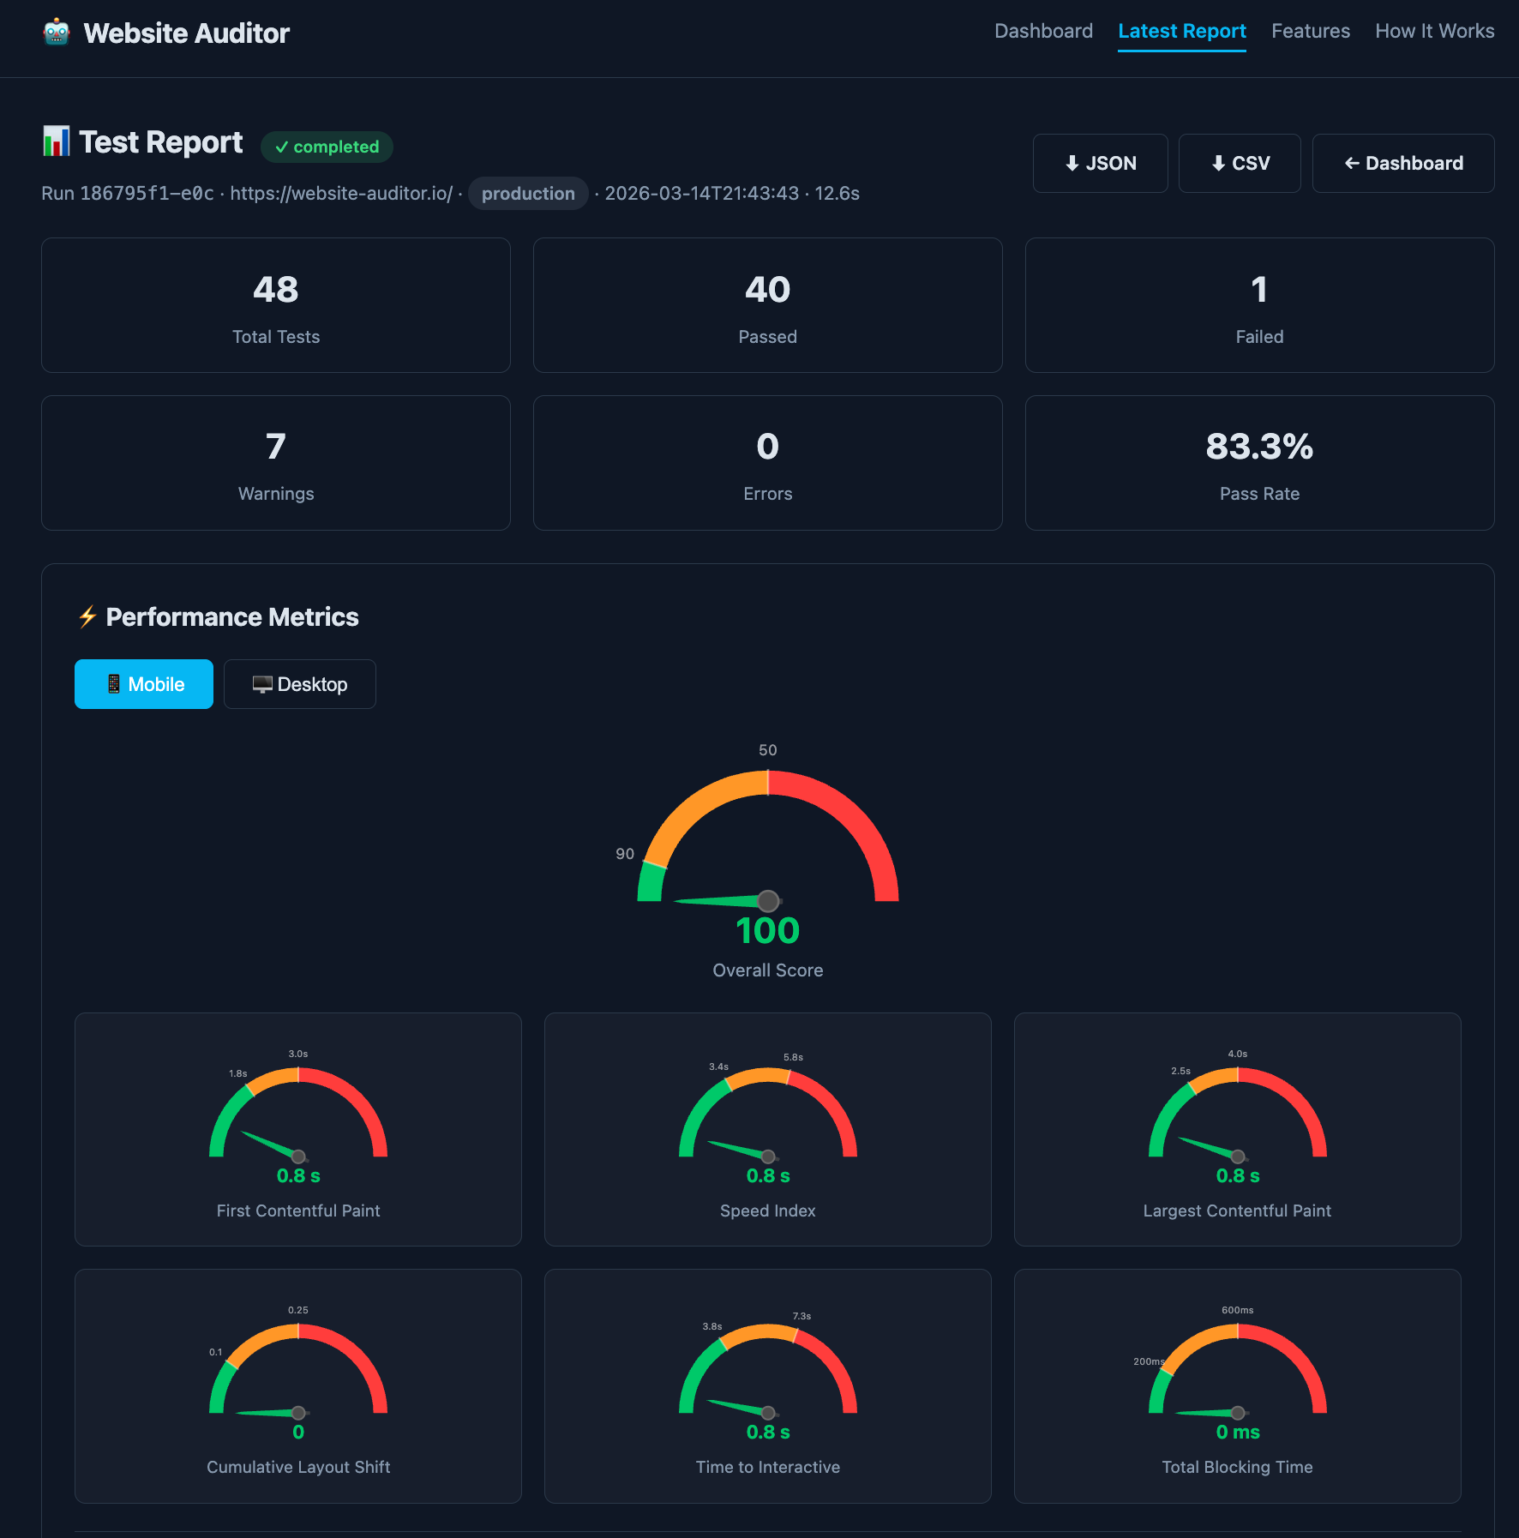The height and width of the screenshot is (1538, 1519).
Task: Click the Performance Metrics lightning icon
Action: pyautogui.click(x=87, y=616)
